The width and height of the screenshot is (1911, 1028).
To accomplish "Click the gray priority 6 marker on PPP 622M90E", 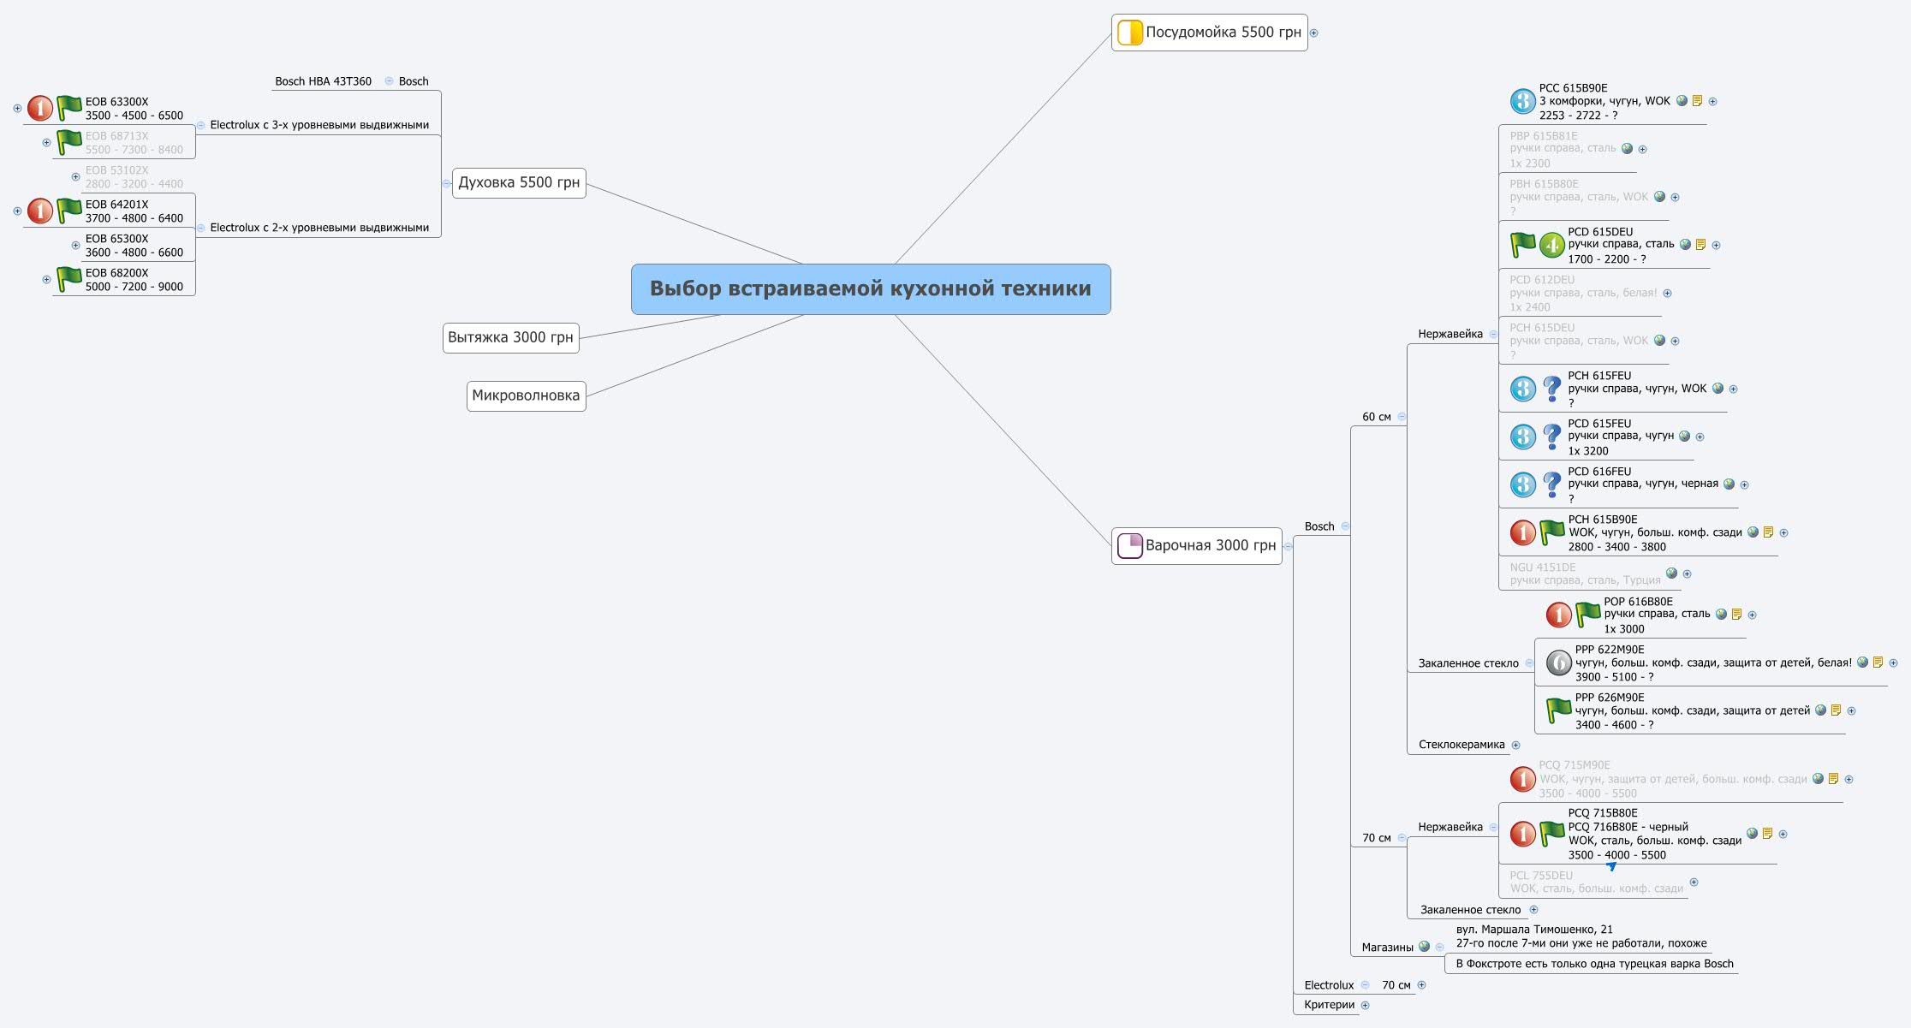I will (x=1558, y=663).
